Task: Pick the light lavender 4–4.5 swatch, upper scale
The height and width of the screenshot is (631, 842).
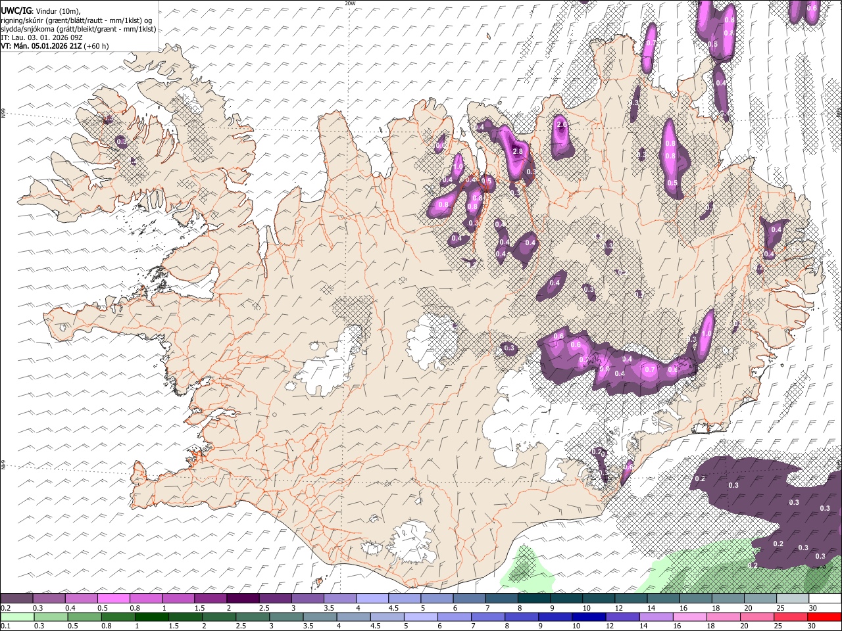Action: pos(372,598)
